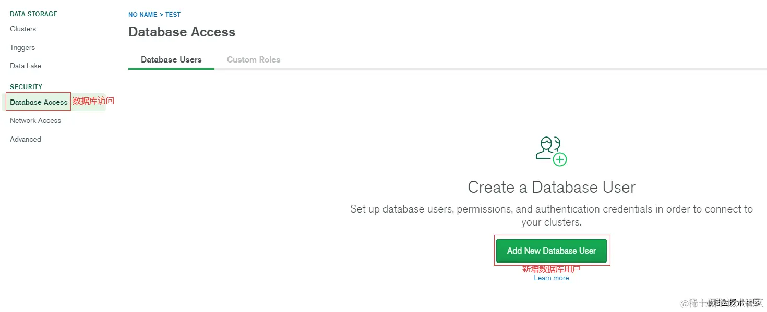The width and height of the screenshot is (767, 312).
Task: Open Data Lake section
Action: tap(26, 66)
